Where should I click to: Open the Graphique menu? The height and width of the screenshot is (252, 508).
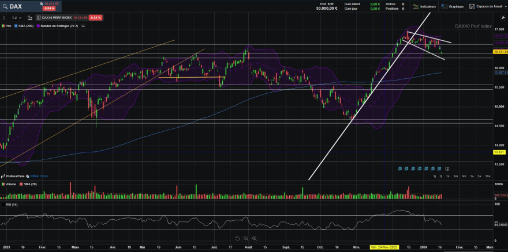click(x=452, y=6)
